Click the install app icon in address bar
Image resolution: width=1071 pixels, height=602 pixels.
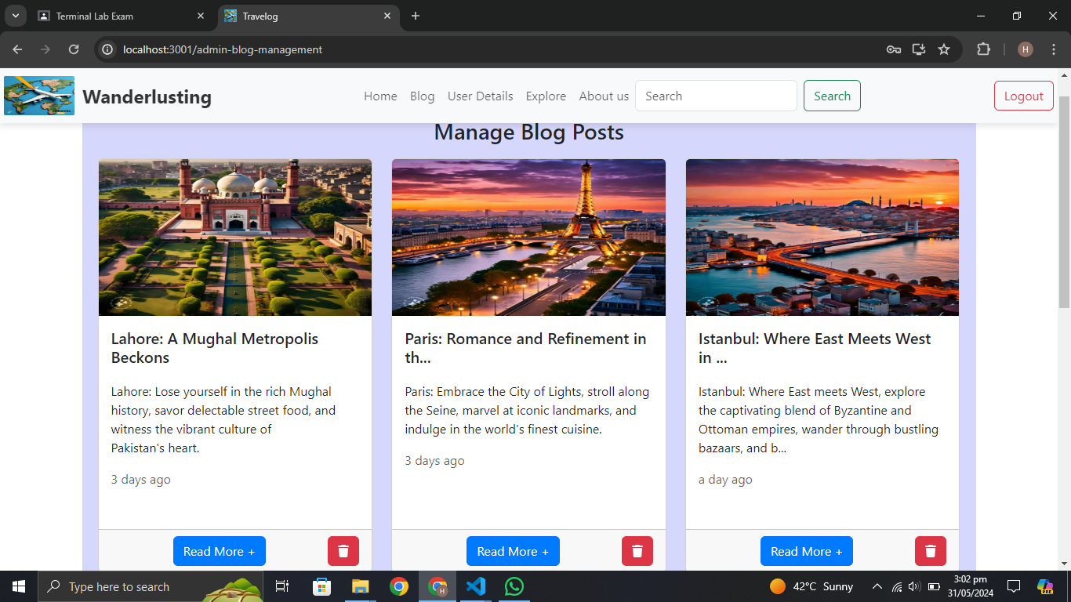(919, 49)
